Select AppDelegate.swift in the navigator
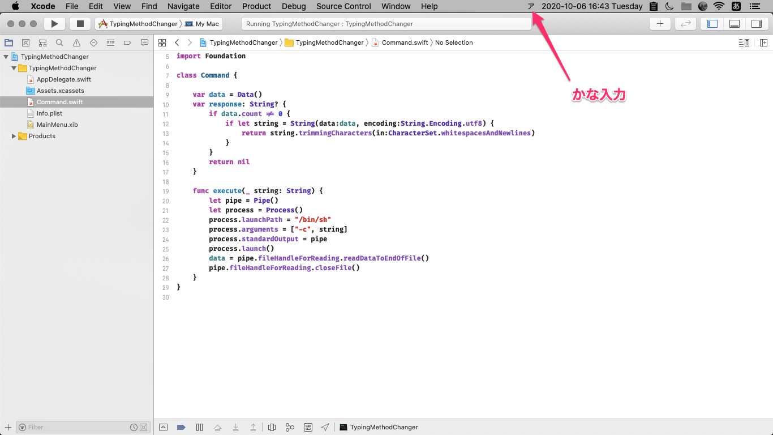Image resolution: width=773 pixels, height=435 pixels. tap(63, 79)
